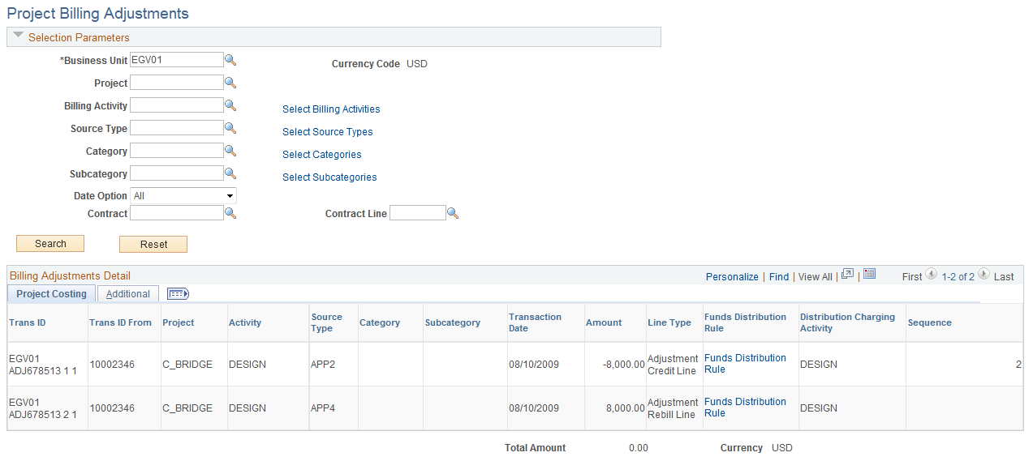Select amount cell -8,000.00

623,365
